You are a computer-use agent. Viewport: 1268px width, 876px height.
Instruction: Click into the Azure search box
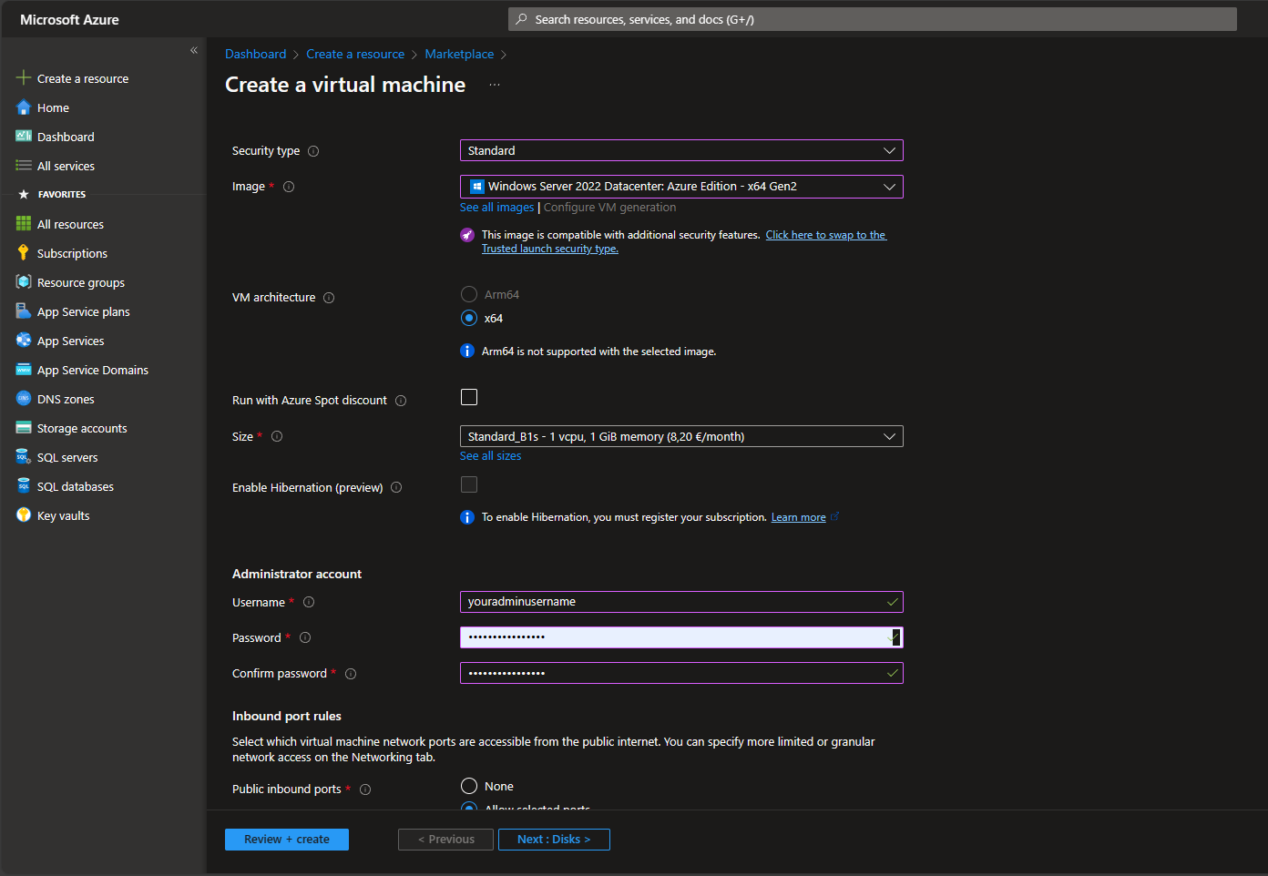pos(873,19)
